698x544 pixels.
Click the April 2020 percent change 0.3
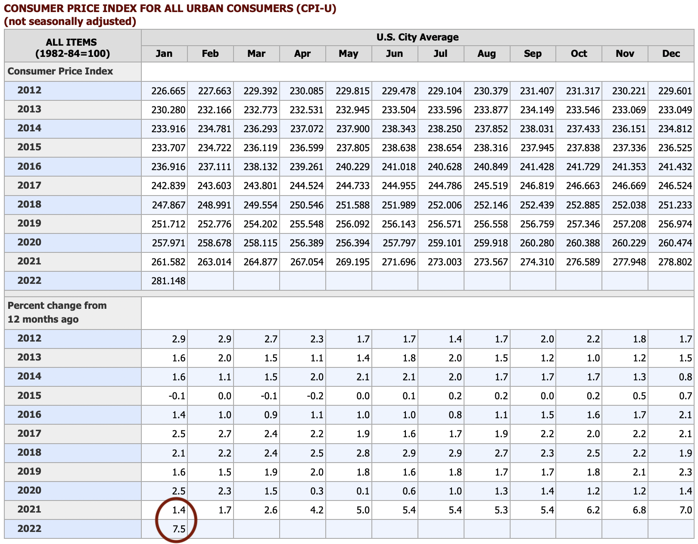tap(317, 491)
